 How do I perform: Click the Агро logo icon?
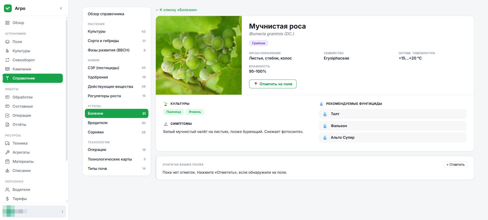[8, 8]
